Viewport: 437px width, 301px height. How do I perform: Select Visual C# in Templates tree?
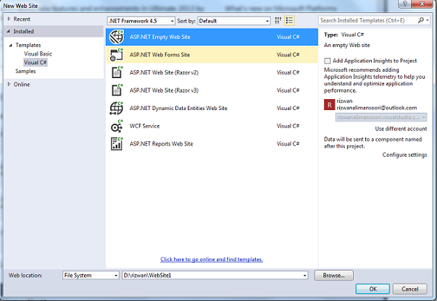point(35,62)
